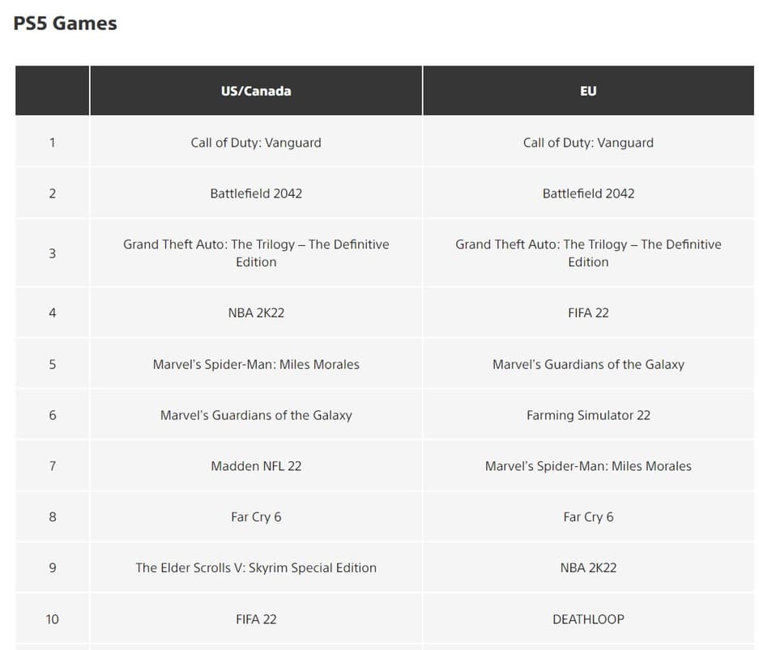Screen dimensions: 759x650
Task: Select the rank 3 number cell
Action: (53, 253)
